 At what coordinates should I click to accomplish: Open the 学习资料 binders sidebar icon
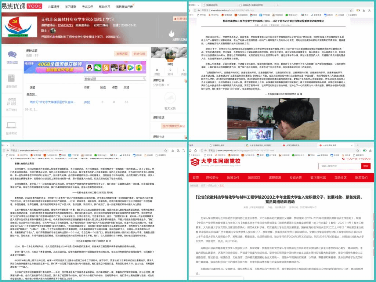tap(11, 102)
